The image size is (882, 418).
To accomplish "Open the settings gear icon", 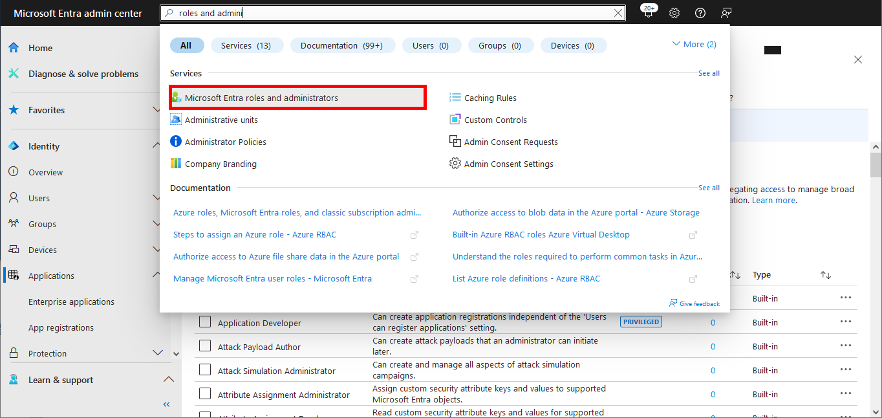I will click(x=674, y=13).
